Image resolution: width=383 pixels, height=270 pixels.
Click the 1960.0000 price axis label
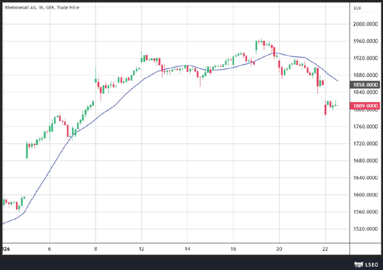pos(365,41)
